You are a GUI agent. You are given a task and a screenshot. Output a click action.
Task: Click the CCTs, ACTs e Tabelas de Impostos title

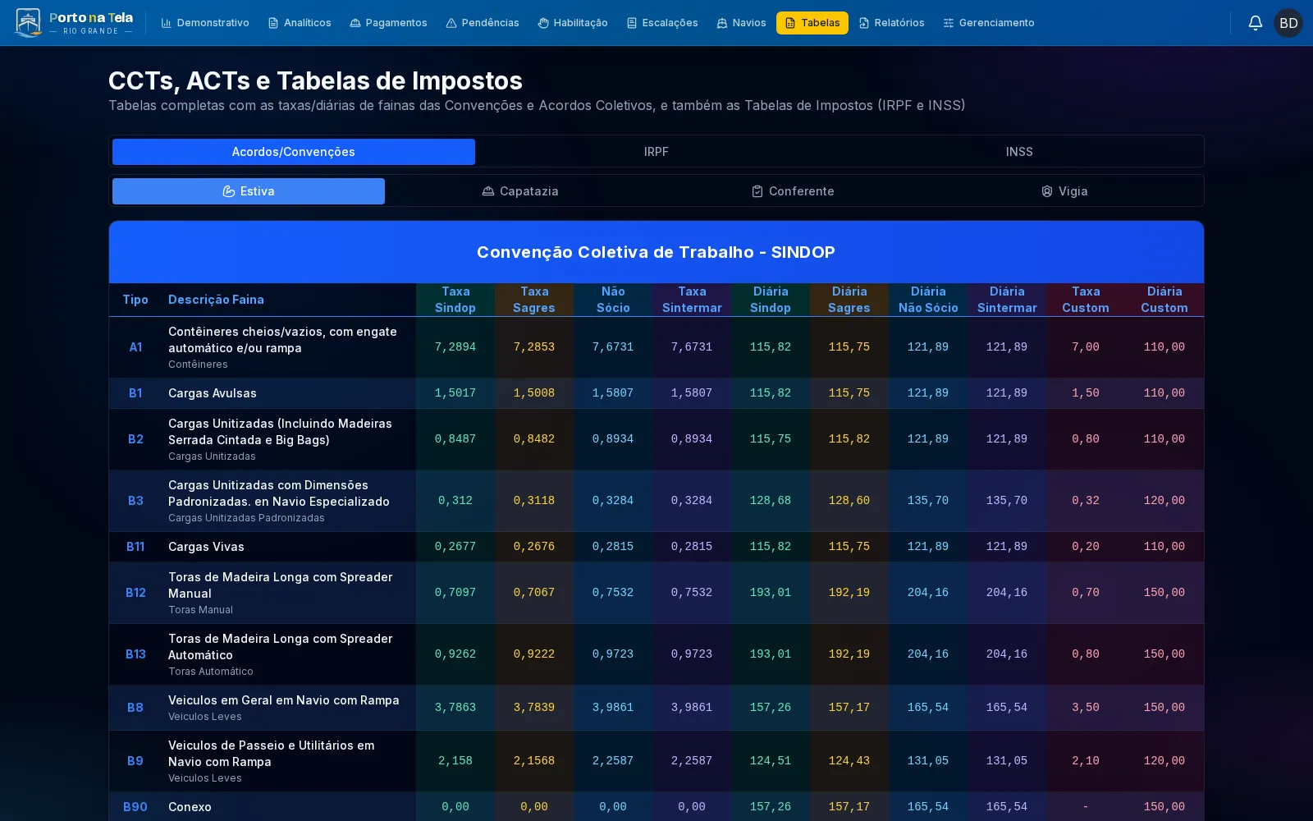click(x=315, y=80)
